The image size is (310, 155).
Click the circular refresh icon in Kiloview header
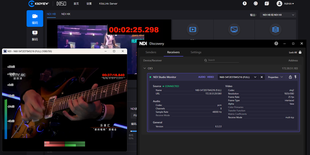coord(256,3)
